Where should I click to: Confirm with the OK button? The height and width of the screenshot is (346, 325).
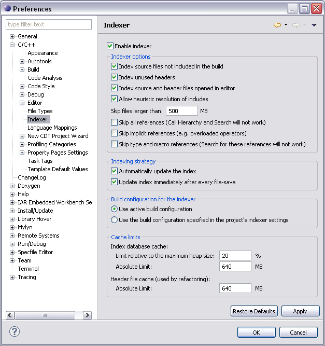tap(257, 333)
